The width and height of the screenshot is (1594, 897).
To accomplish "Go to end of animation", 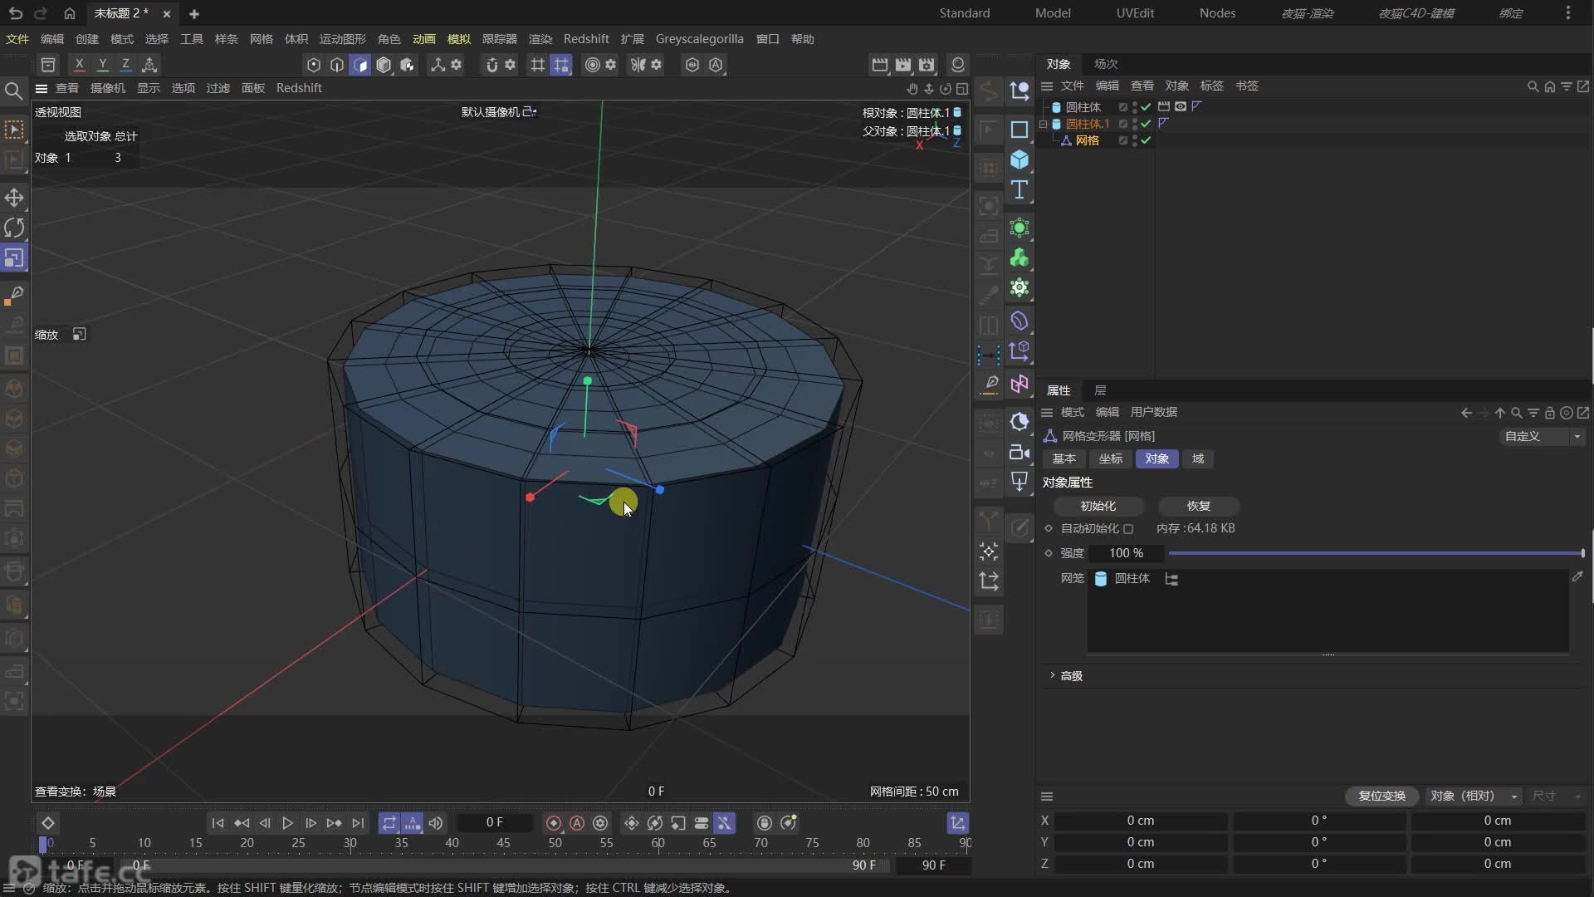I will pyautogui.click(x=358, y=823).
